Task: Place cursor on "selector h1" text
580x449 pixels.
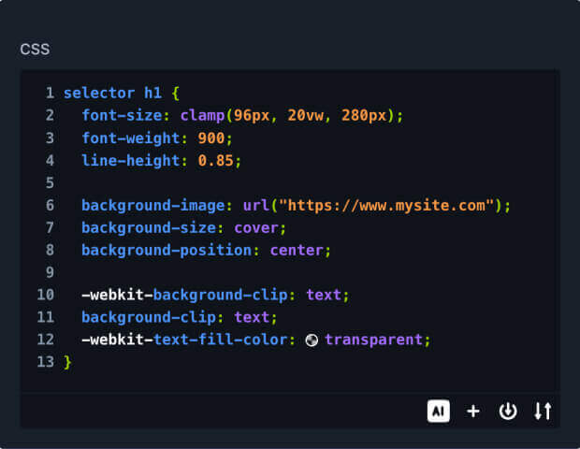Action: [113, 93]
